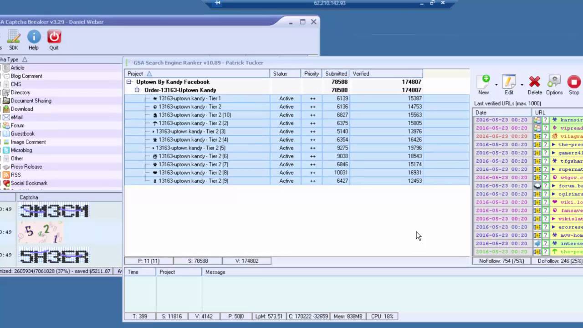Click the 62.210.142.93 remote session title
This screenshot has width=583, height=328.
tap(330, 3)
